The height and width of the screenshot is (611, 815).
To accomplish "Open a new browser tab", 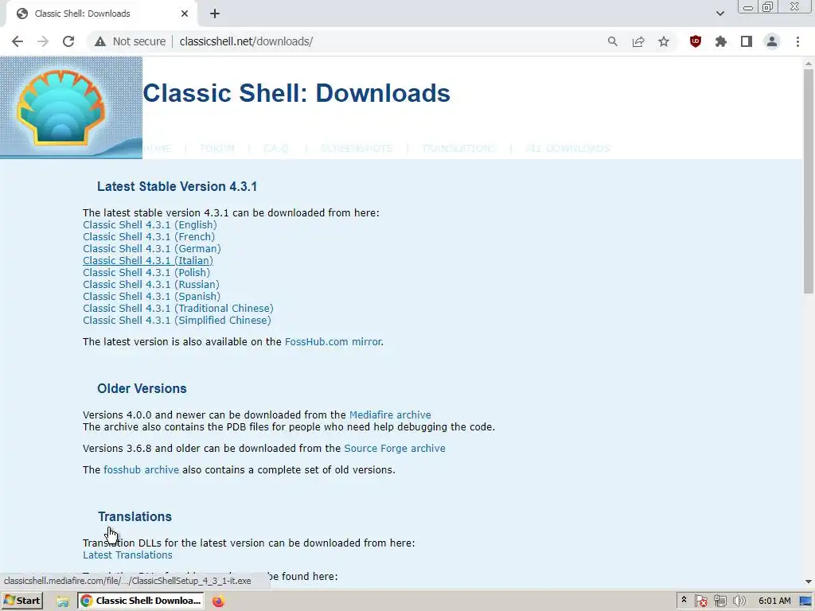I will point(215,14).
